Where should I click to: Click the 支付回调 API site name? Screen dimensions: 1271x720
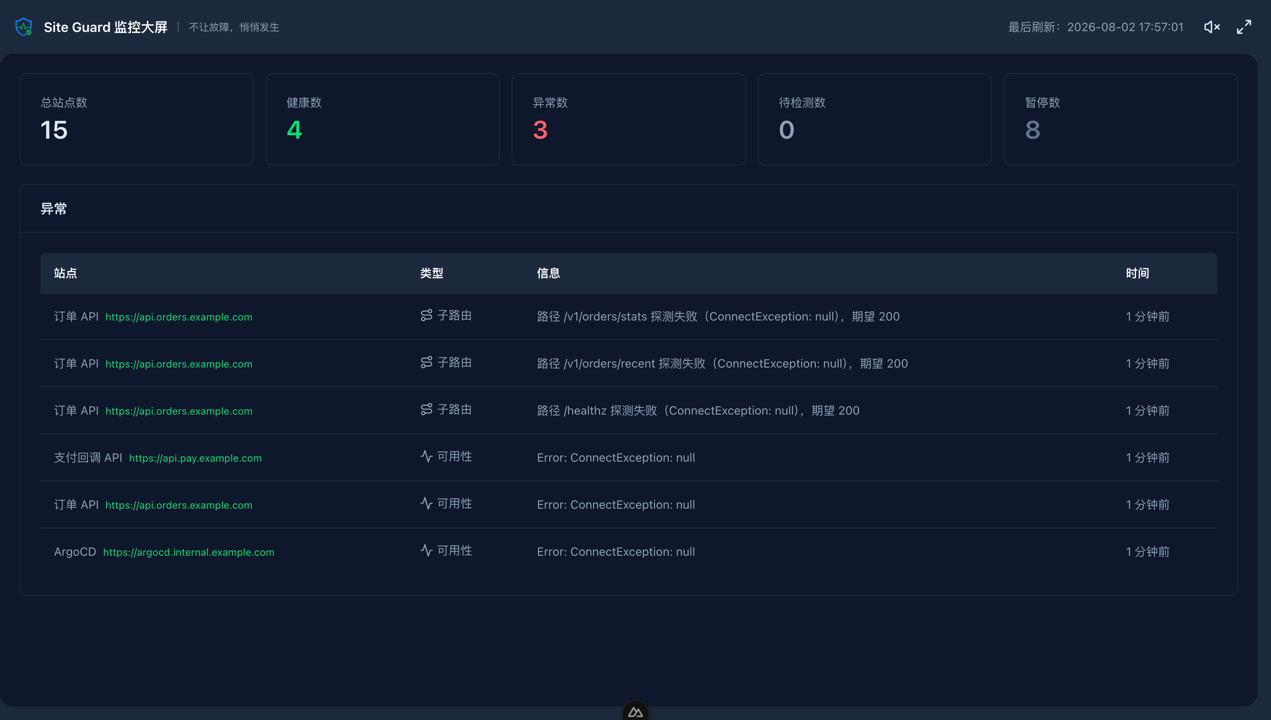click(87, 457)
